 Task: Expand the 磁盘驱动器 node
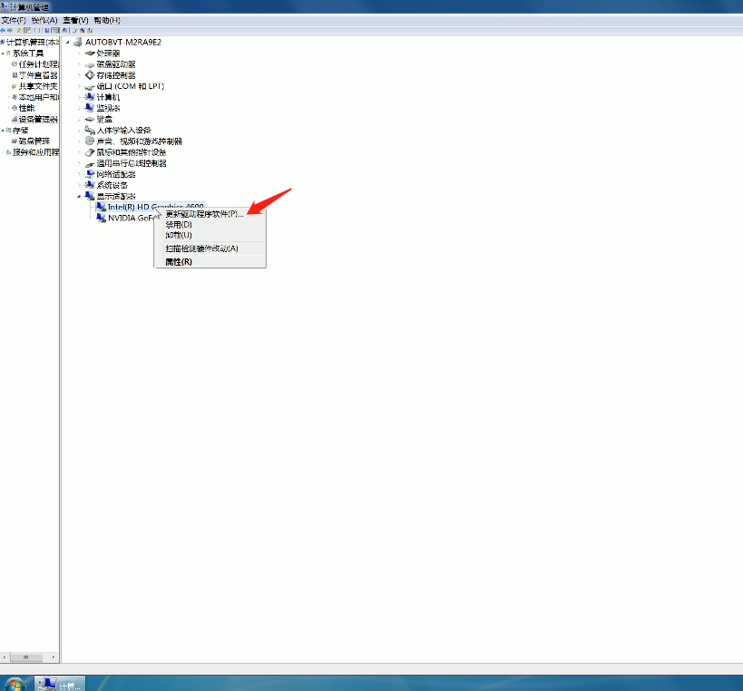click(79, 64)
